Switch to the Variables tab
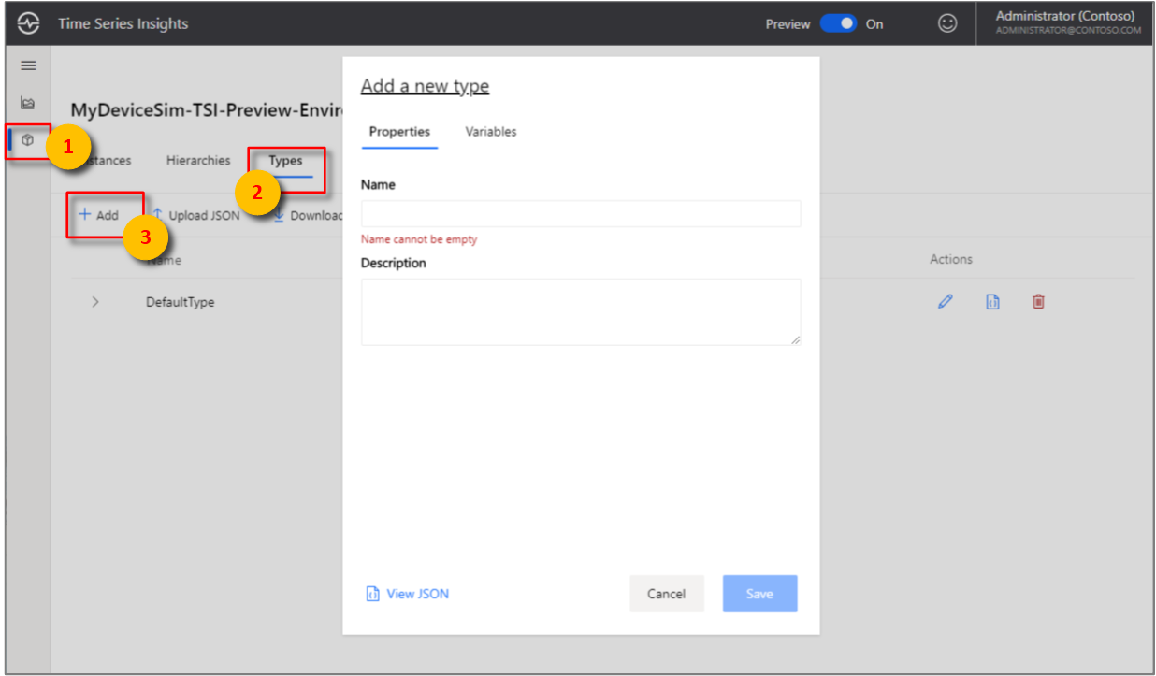1156x676 pixels. tap(490, 132)
